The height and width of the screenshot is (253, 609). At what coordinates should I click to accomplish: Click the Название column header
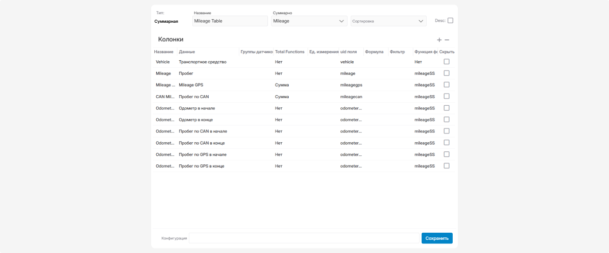point(164,52)
